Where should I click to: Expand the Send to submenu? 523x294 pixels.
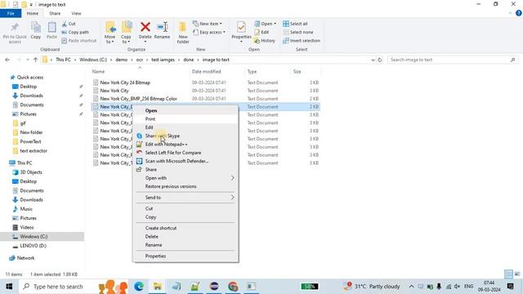tap(186, 198)
